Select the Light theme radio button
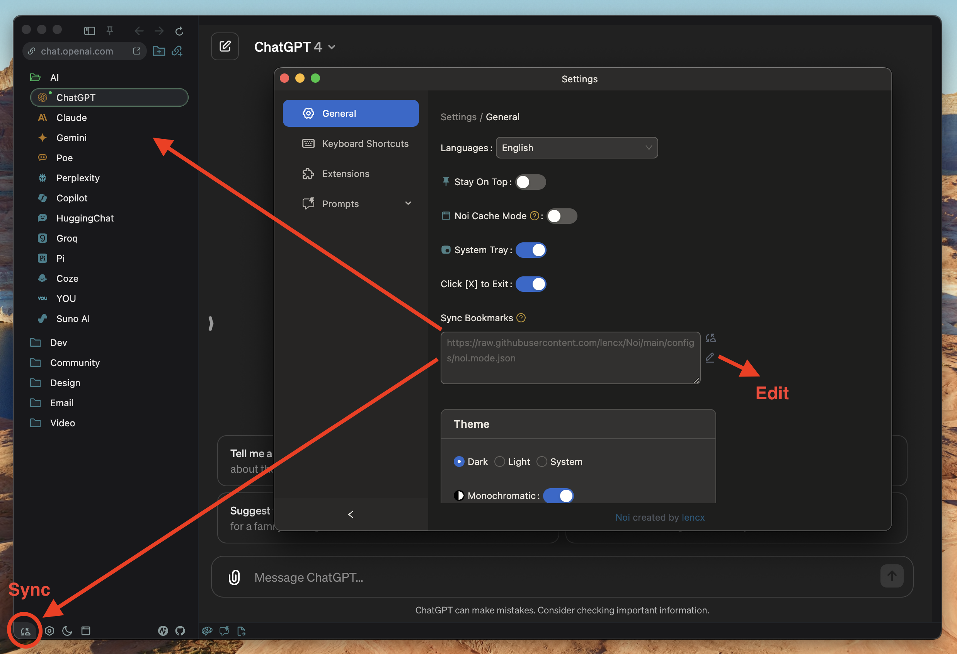957x654 pixels. 499,462
